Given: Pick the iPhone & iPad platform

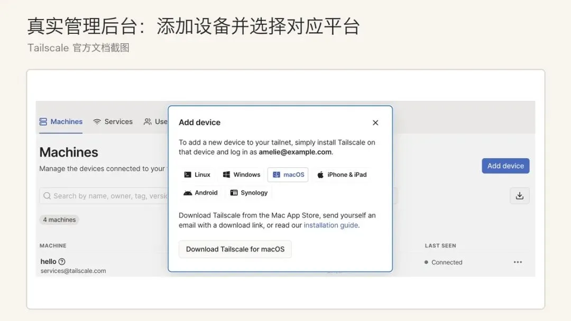Looking at the screenshot, I should (x=342, y=175).
